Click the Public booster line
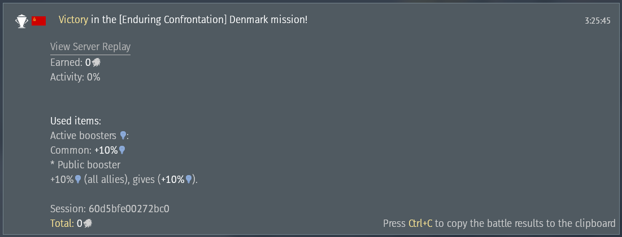 tap(85, 165)
